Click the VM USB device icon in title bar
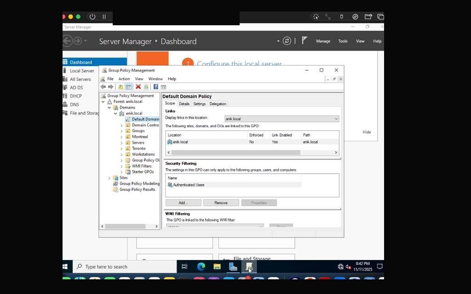The width and height of the screenshot is (471, 294). click(342, 17)
